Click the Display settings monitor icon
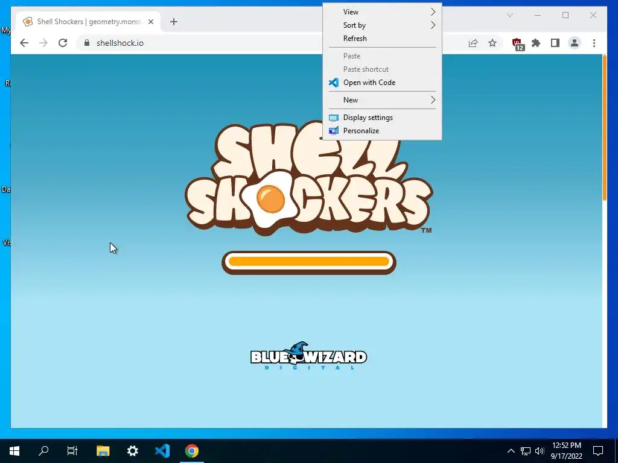 [x=333, y=118]
